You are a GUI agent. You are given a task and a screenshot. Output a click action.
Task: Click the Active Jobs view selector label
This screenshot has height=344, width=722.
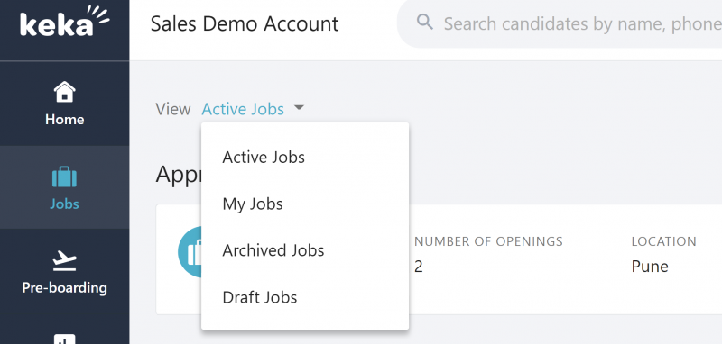243,109
